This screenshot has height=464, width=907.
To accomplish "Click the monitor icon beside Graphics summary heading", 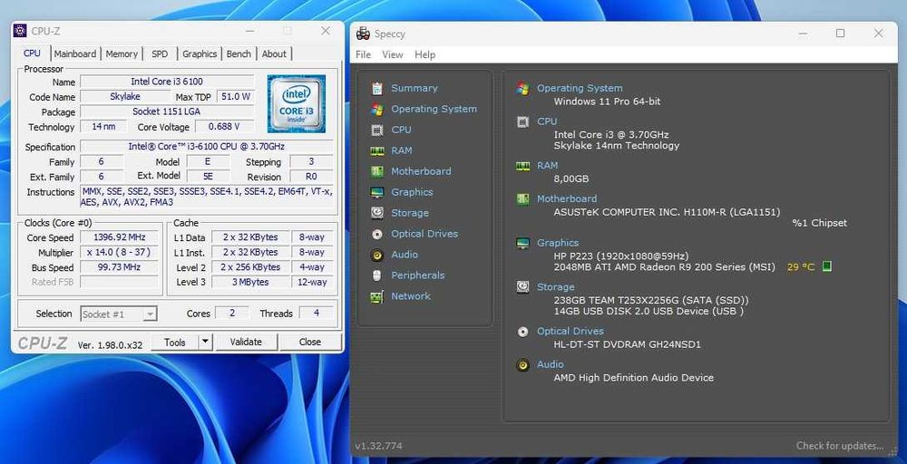I will (x=523, y=243).
